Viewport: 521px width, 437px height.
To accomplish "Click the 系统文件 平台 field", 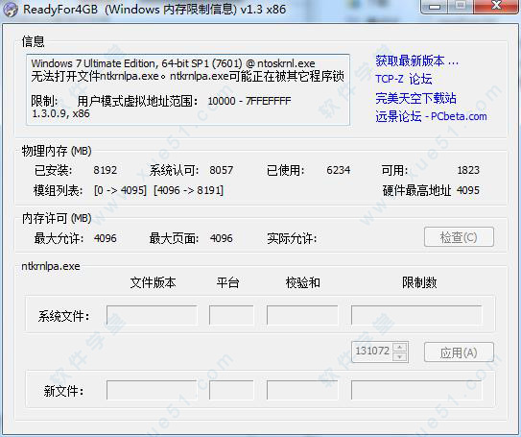I will tap(231, 315).
